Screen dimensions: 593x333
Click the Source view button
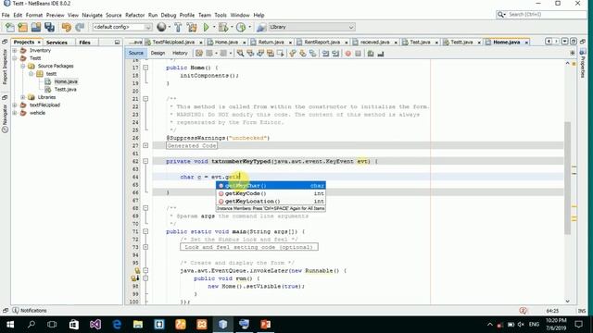136,54
